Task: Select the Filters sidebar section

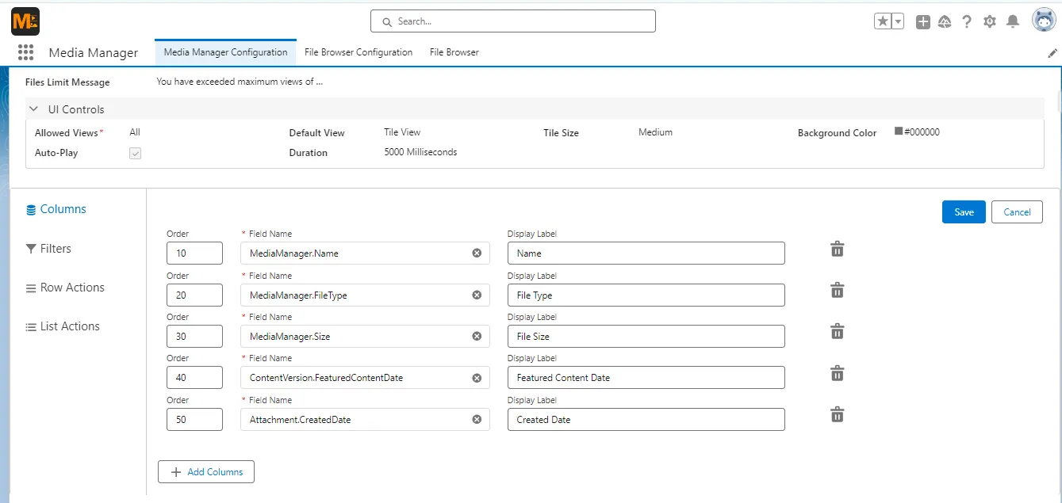Action: pos(48,249)
